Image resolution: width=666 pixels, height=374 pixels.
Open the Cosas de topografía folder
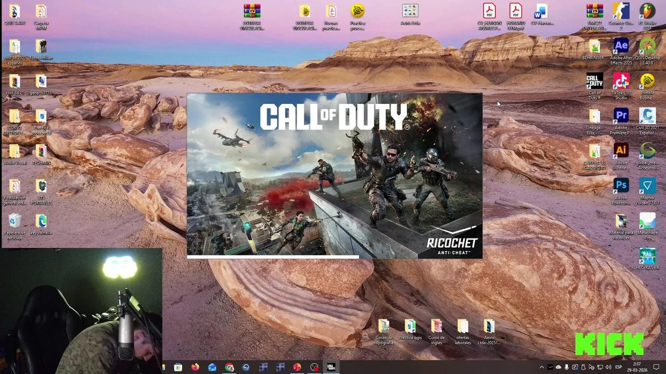point(383,332)
